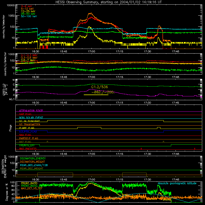Click the "0.8-7 MeV" legend label
The width and height of the screenshot is (205, 205).
[28, 60]
